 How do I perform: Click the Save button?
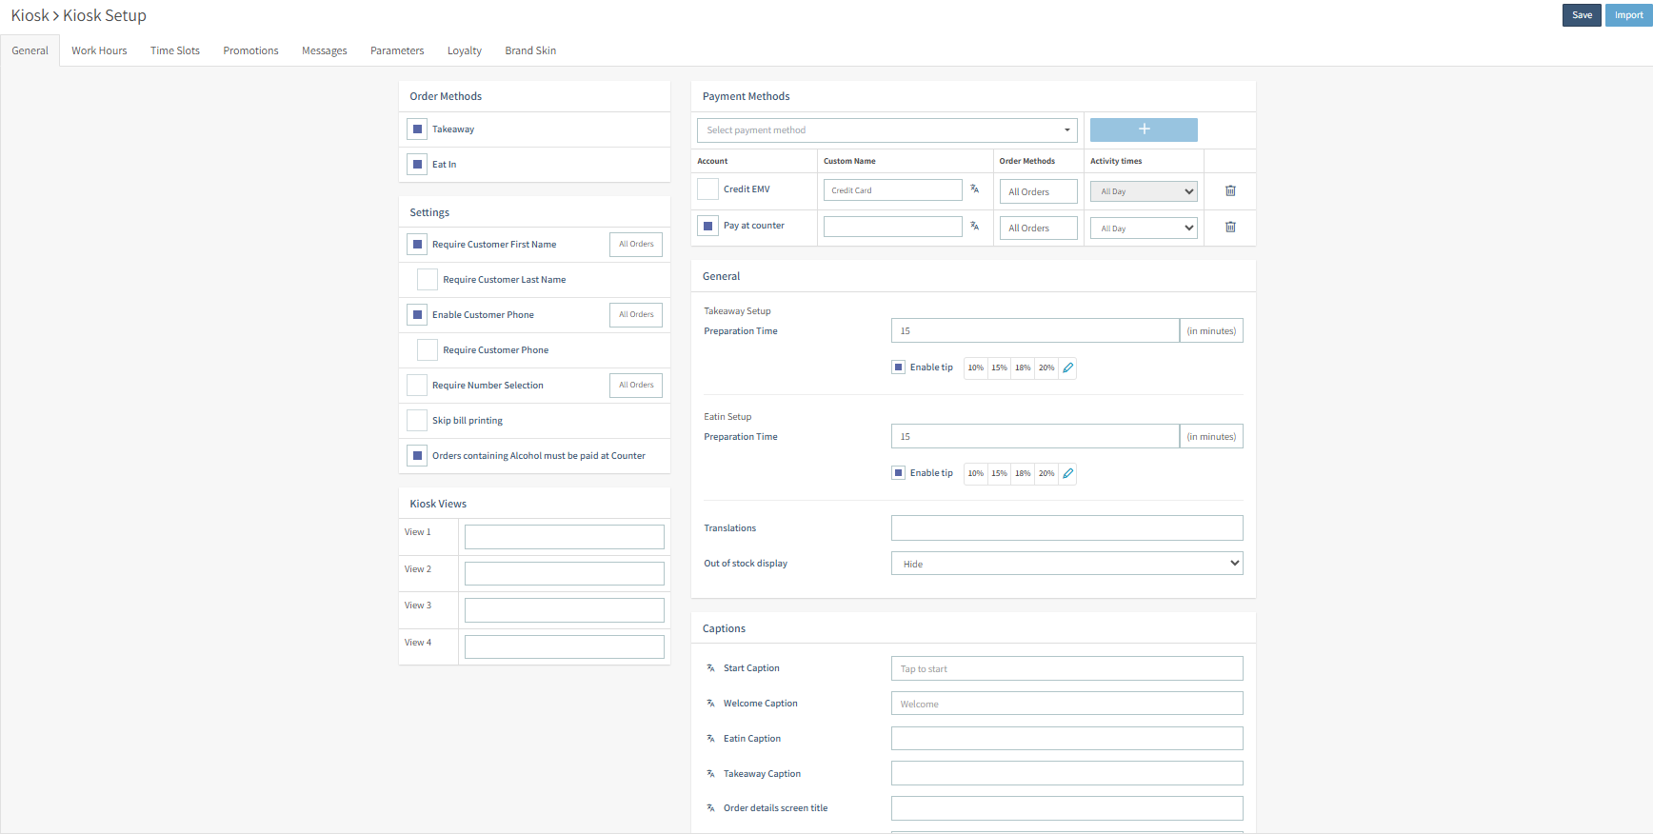pyautogui.click(x=1582, y=15)
